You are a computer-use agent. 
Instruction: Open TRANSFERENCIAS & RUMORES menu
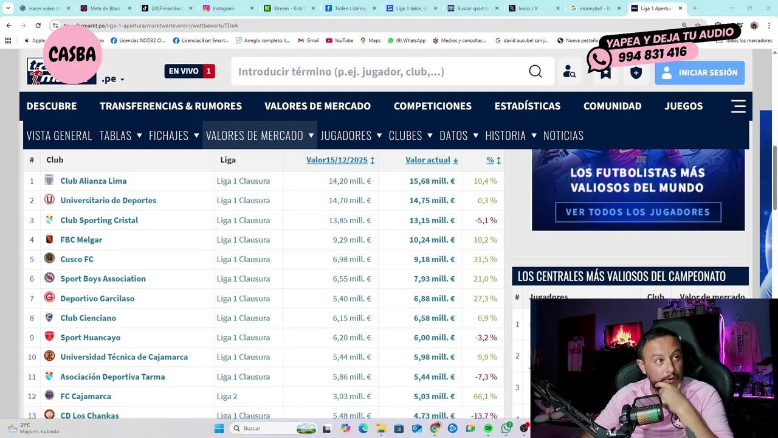[171, 106]
